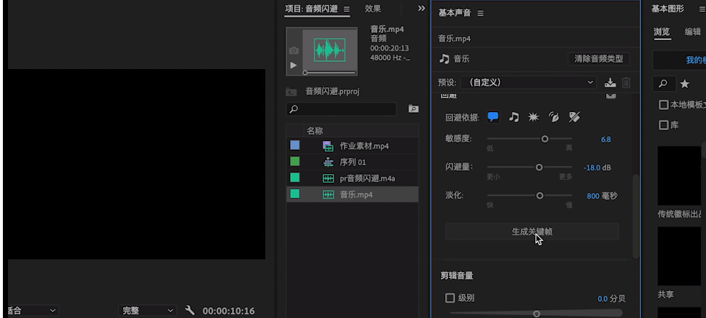Open the 预设 (自定义) dropdown

point(529,83)
